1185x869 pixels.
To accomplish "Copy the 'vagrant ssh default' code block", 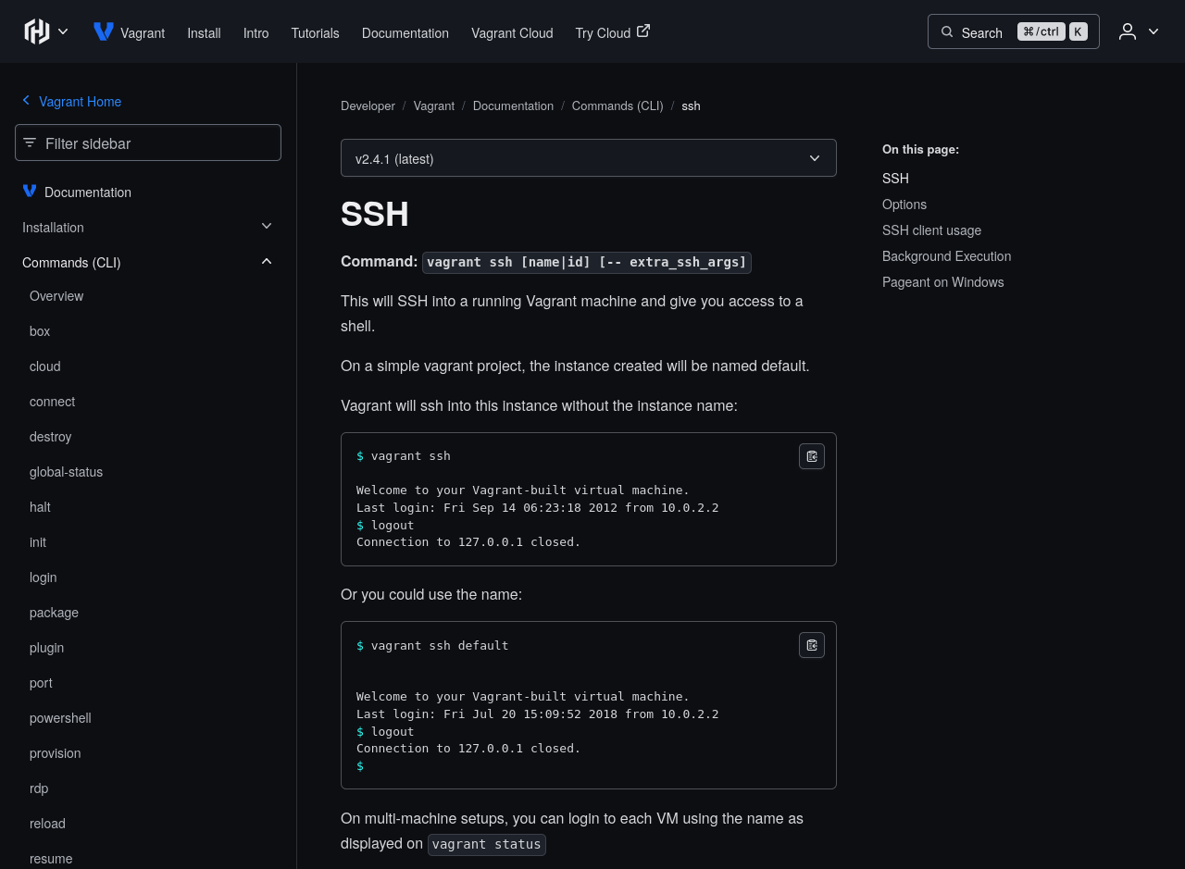I will [812, 645].
